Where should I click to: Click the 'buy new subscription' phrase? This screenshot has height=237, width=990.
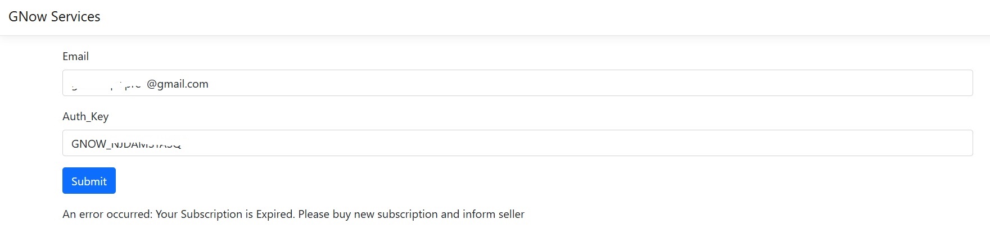pos(385,214)
